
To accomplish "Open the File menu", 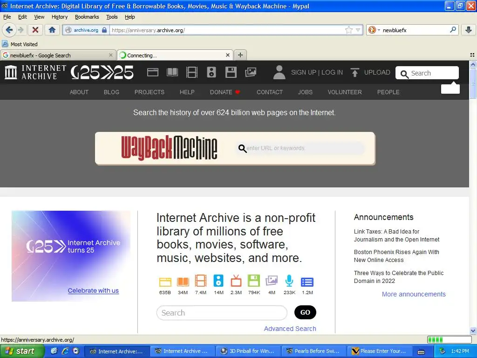I will (7, 17).
